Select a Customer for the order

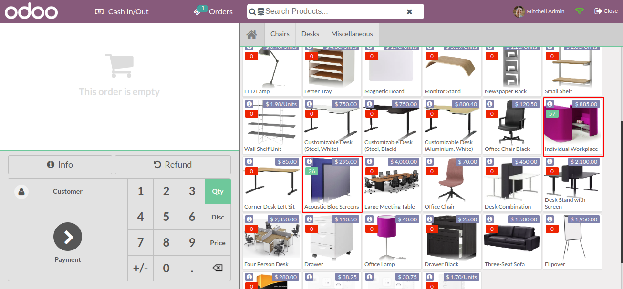click(68, 191)
